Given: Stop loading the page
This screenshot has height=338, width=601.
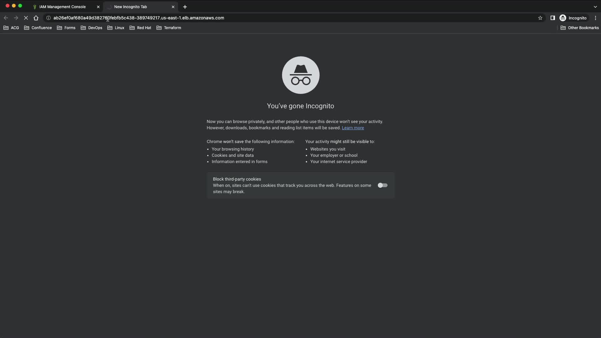Looking at the screenshot, I should coord(26,18).
